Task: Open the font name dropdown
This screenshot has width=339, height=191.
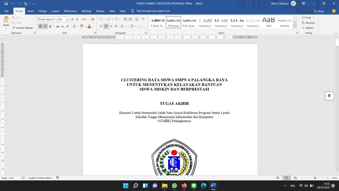Action: (56, 19)
